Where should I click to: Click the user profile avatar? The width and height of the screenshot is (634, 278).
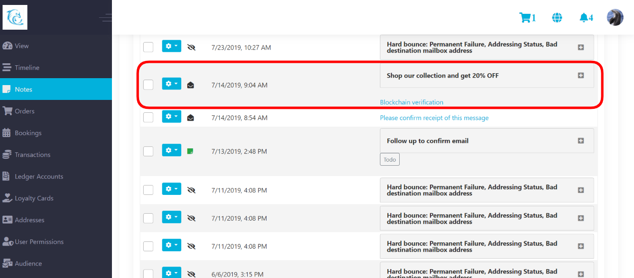(x=615, y=17)
